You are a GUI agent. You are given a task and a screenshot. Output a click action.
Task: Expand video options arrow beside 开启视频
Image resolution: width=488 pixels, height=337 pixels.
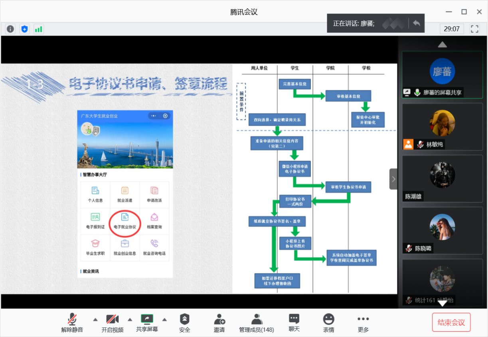click(x=130, y=319)
